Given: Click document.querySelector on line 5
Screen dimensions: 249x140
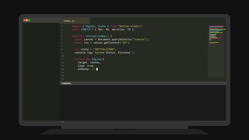Looking at the screenshot, I should [x=115, y=39].
